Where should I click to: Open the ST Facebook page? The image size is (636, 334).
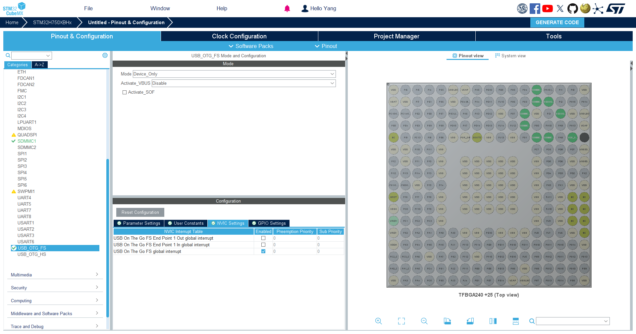[x=535, y=9]
